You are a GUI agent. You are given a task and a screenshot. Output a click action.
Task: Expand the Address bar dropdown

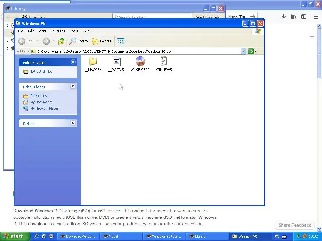pos(243,51)
